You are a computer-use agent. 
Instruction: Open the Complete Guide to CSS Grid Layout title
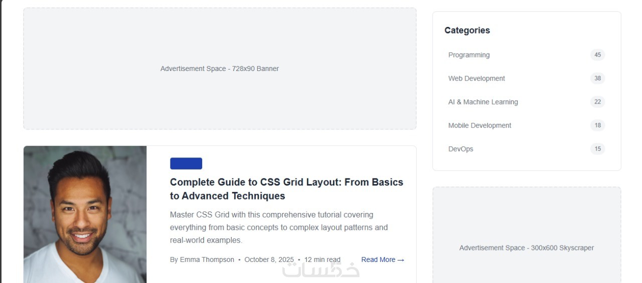[286, 189]
